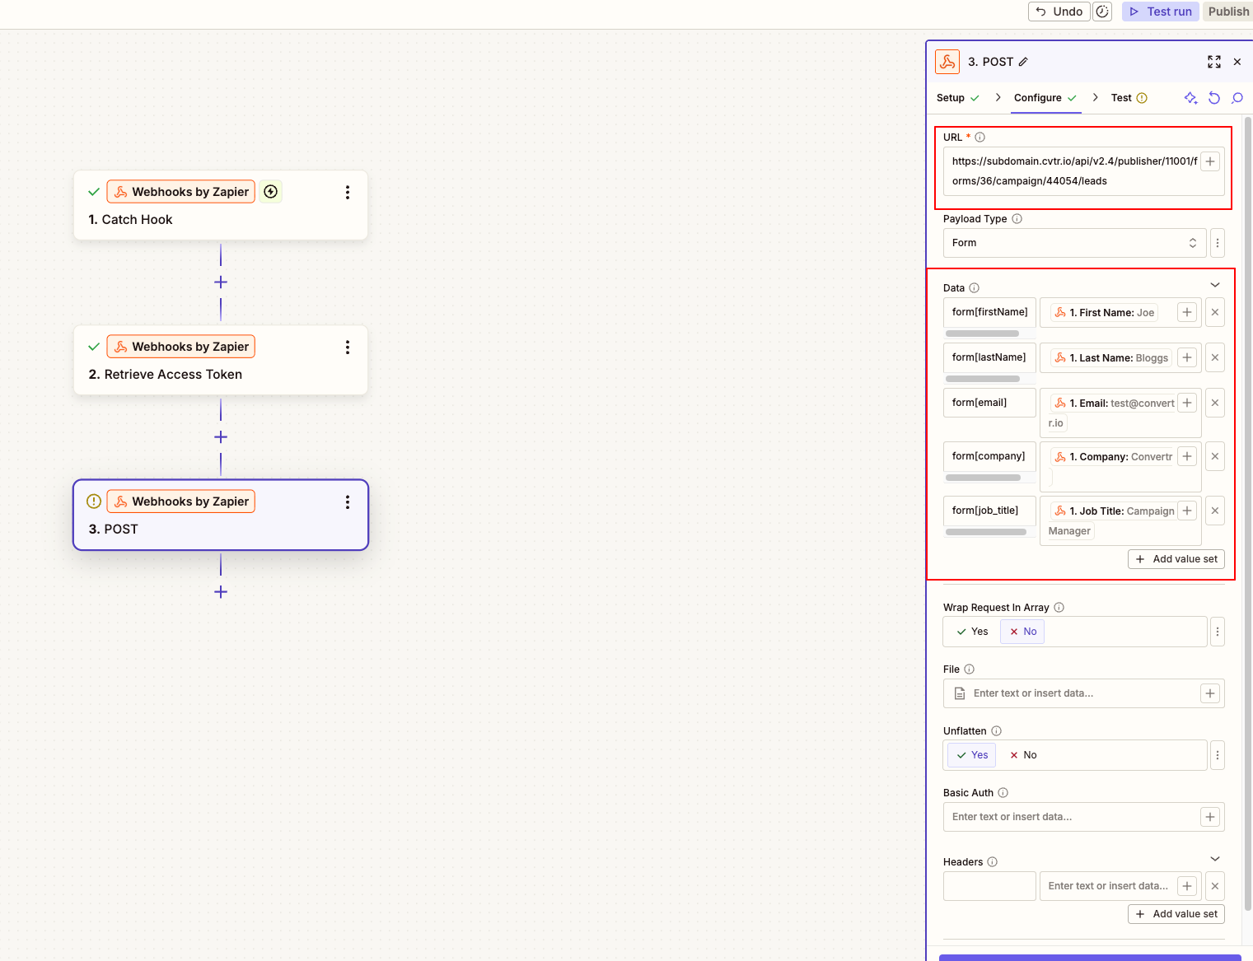Delete the form[job_title] data row
Image resolution: width=1253 pixels, height=961 pixels.
[x=1215, y=511]
